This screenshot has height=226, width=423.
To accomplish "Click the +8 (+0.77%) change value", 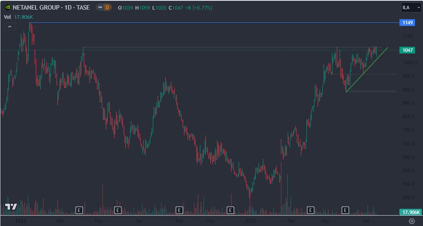I will point(199,8).
